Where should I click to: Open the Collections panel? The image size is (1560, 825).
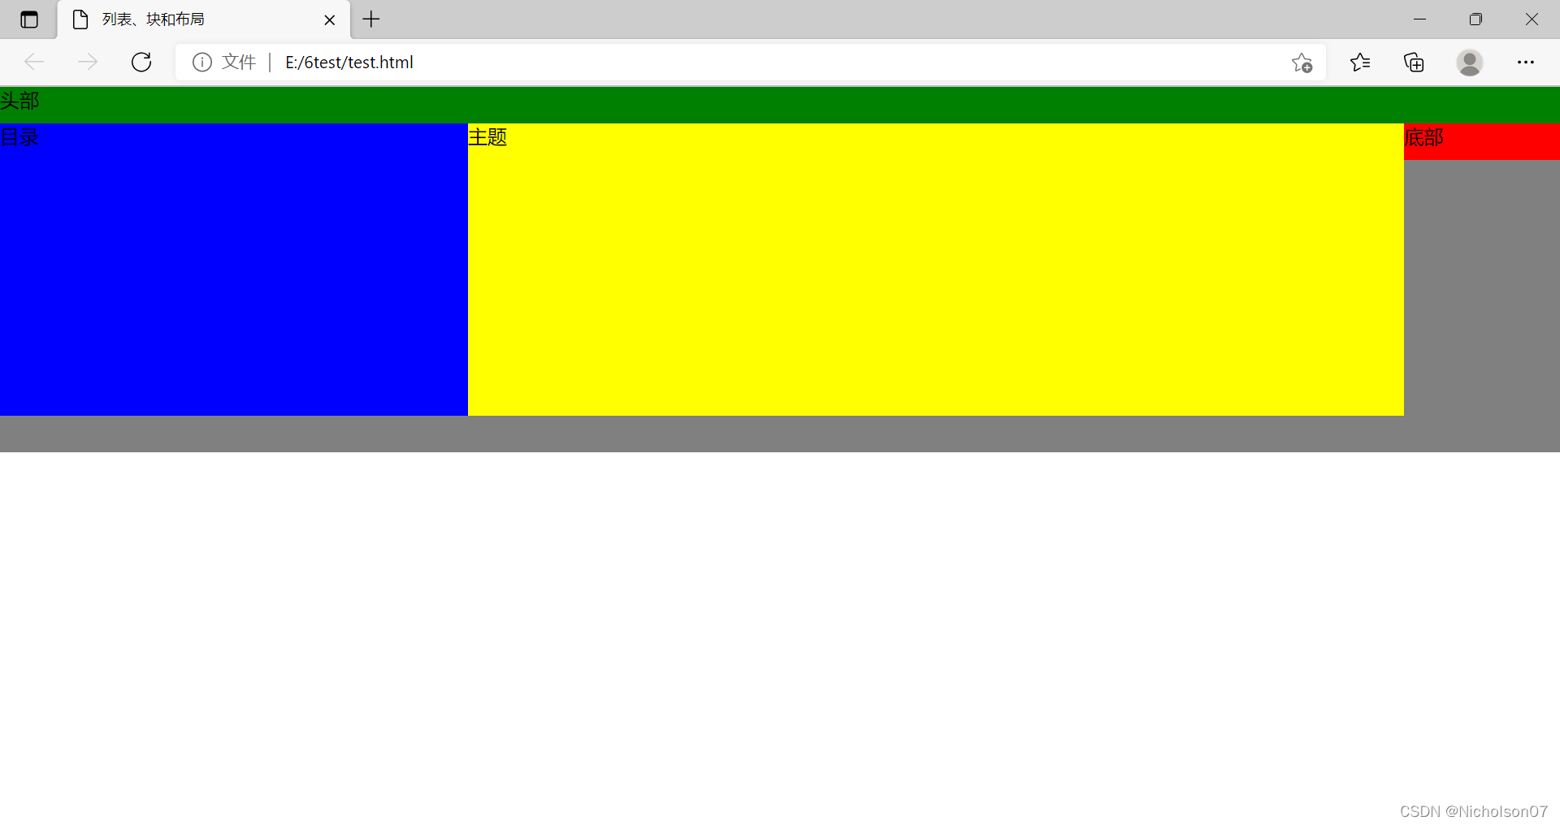pos(1414,62)
